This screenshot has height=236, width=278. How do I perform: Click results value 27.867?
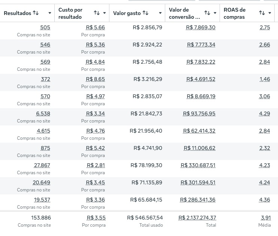(x=42, y=165)
